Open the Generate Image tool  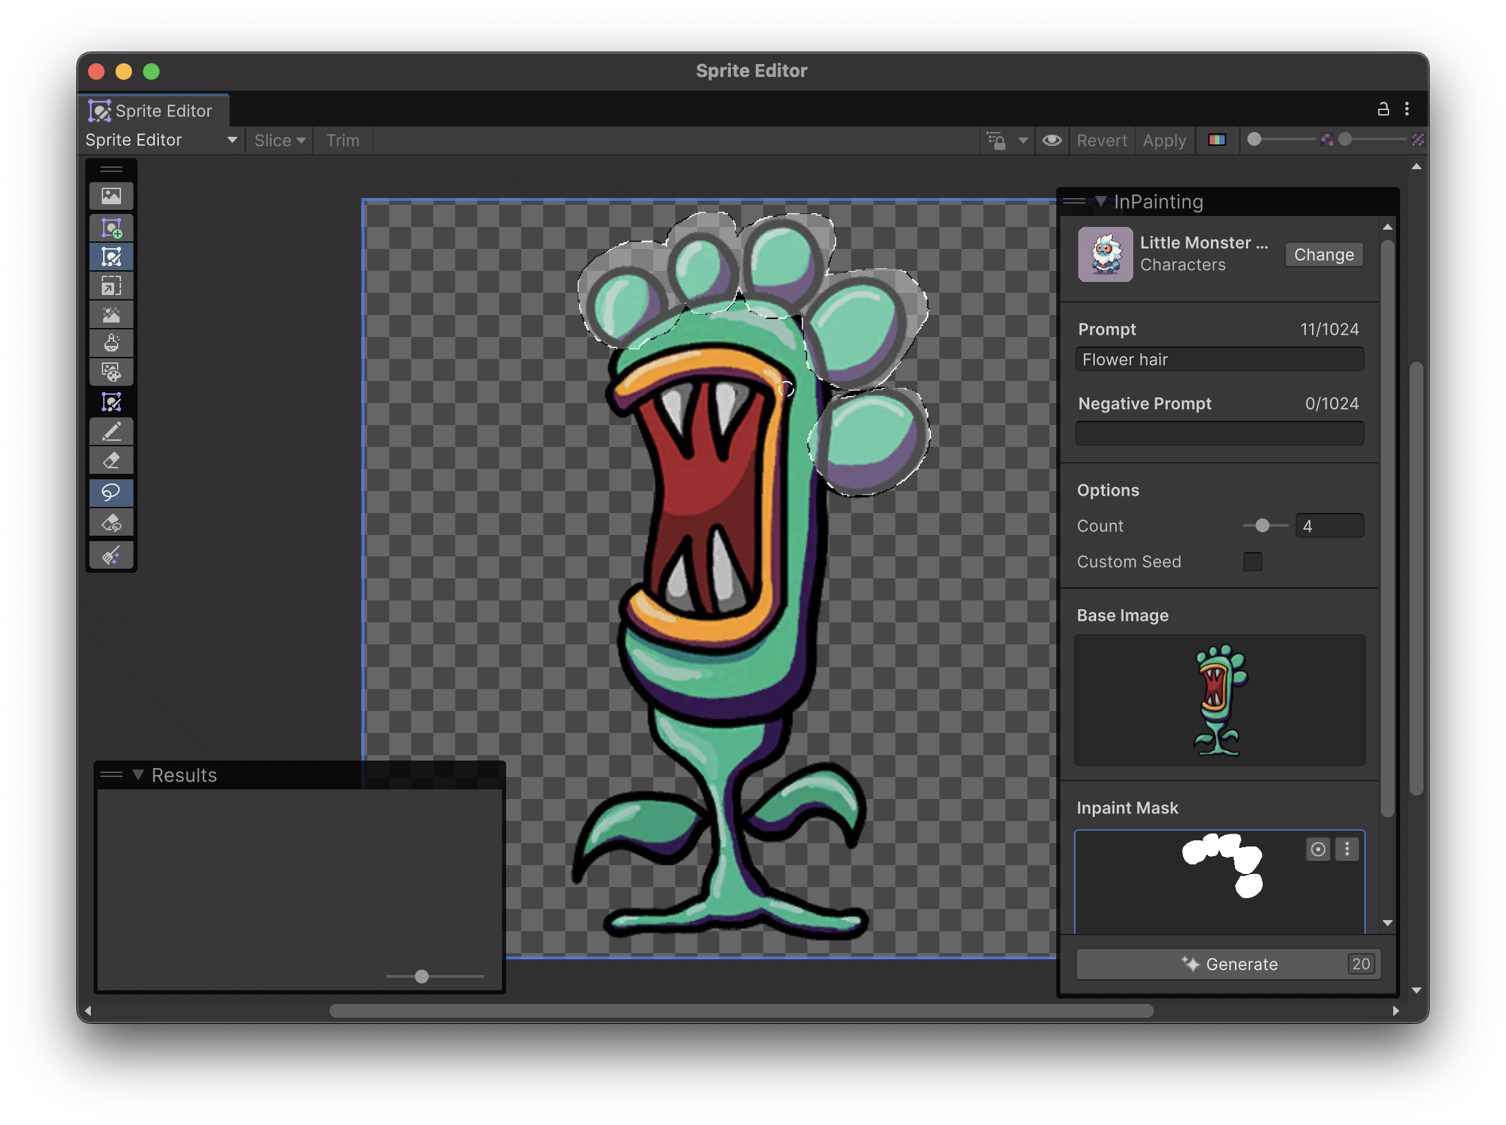click(x=111, y=195)
